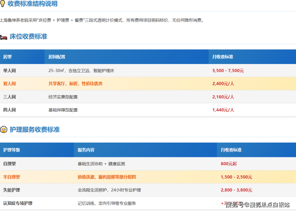Click the 2,160元/人 price for 三人间
The width and height of the screenshot is (296, 211).
tap(223, 97)
